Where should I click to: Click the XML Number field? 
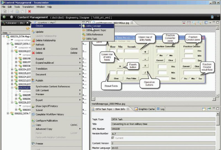(x=163, y=129)
